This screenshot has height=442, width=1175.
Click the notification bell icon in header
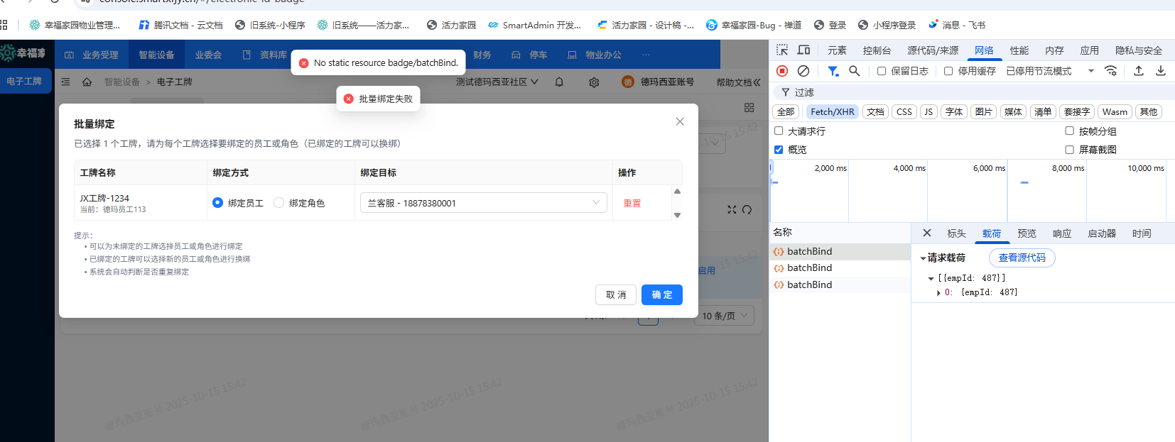(559, 82)
